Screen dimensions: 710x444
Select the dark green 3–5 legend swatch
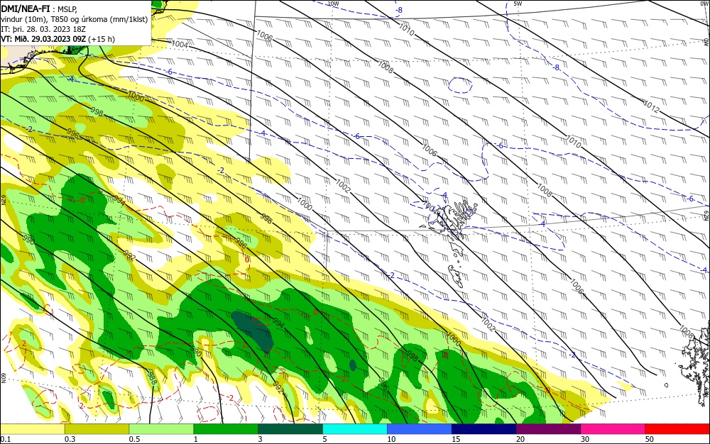[290, 429]
